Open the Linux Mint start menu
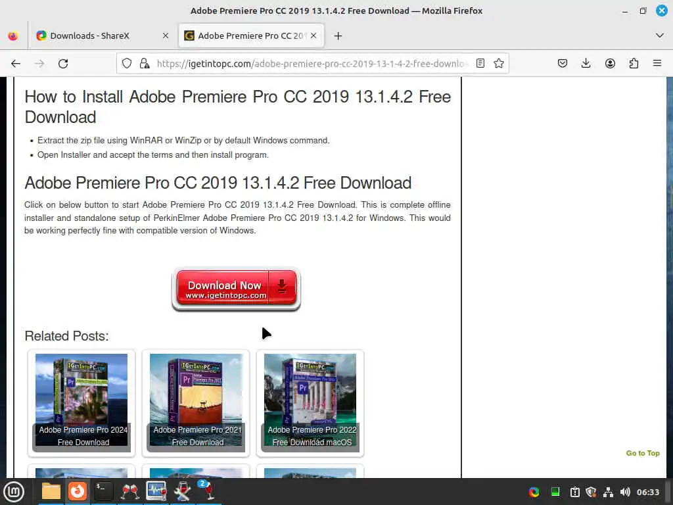 point(14,492)
